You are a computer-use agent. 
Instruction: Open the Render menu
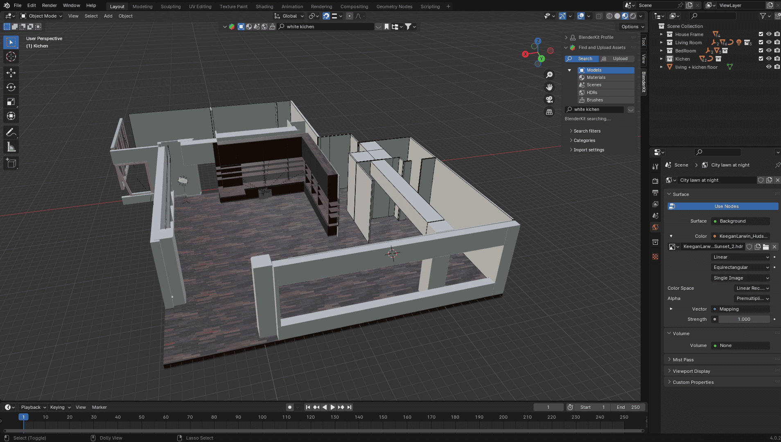coord(49,5)
